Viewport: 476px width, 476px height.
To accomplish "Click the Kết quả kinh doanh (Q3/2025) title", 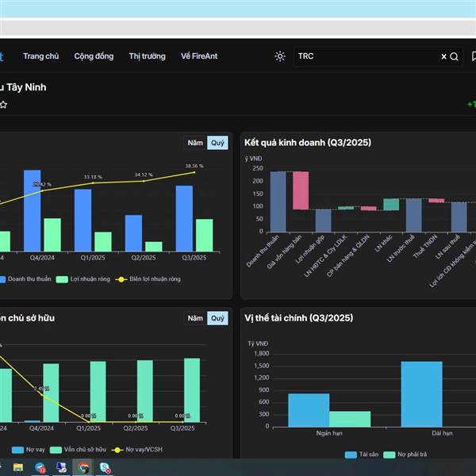I will point(308,143).
